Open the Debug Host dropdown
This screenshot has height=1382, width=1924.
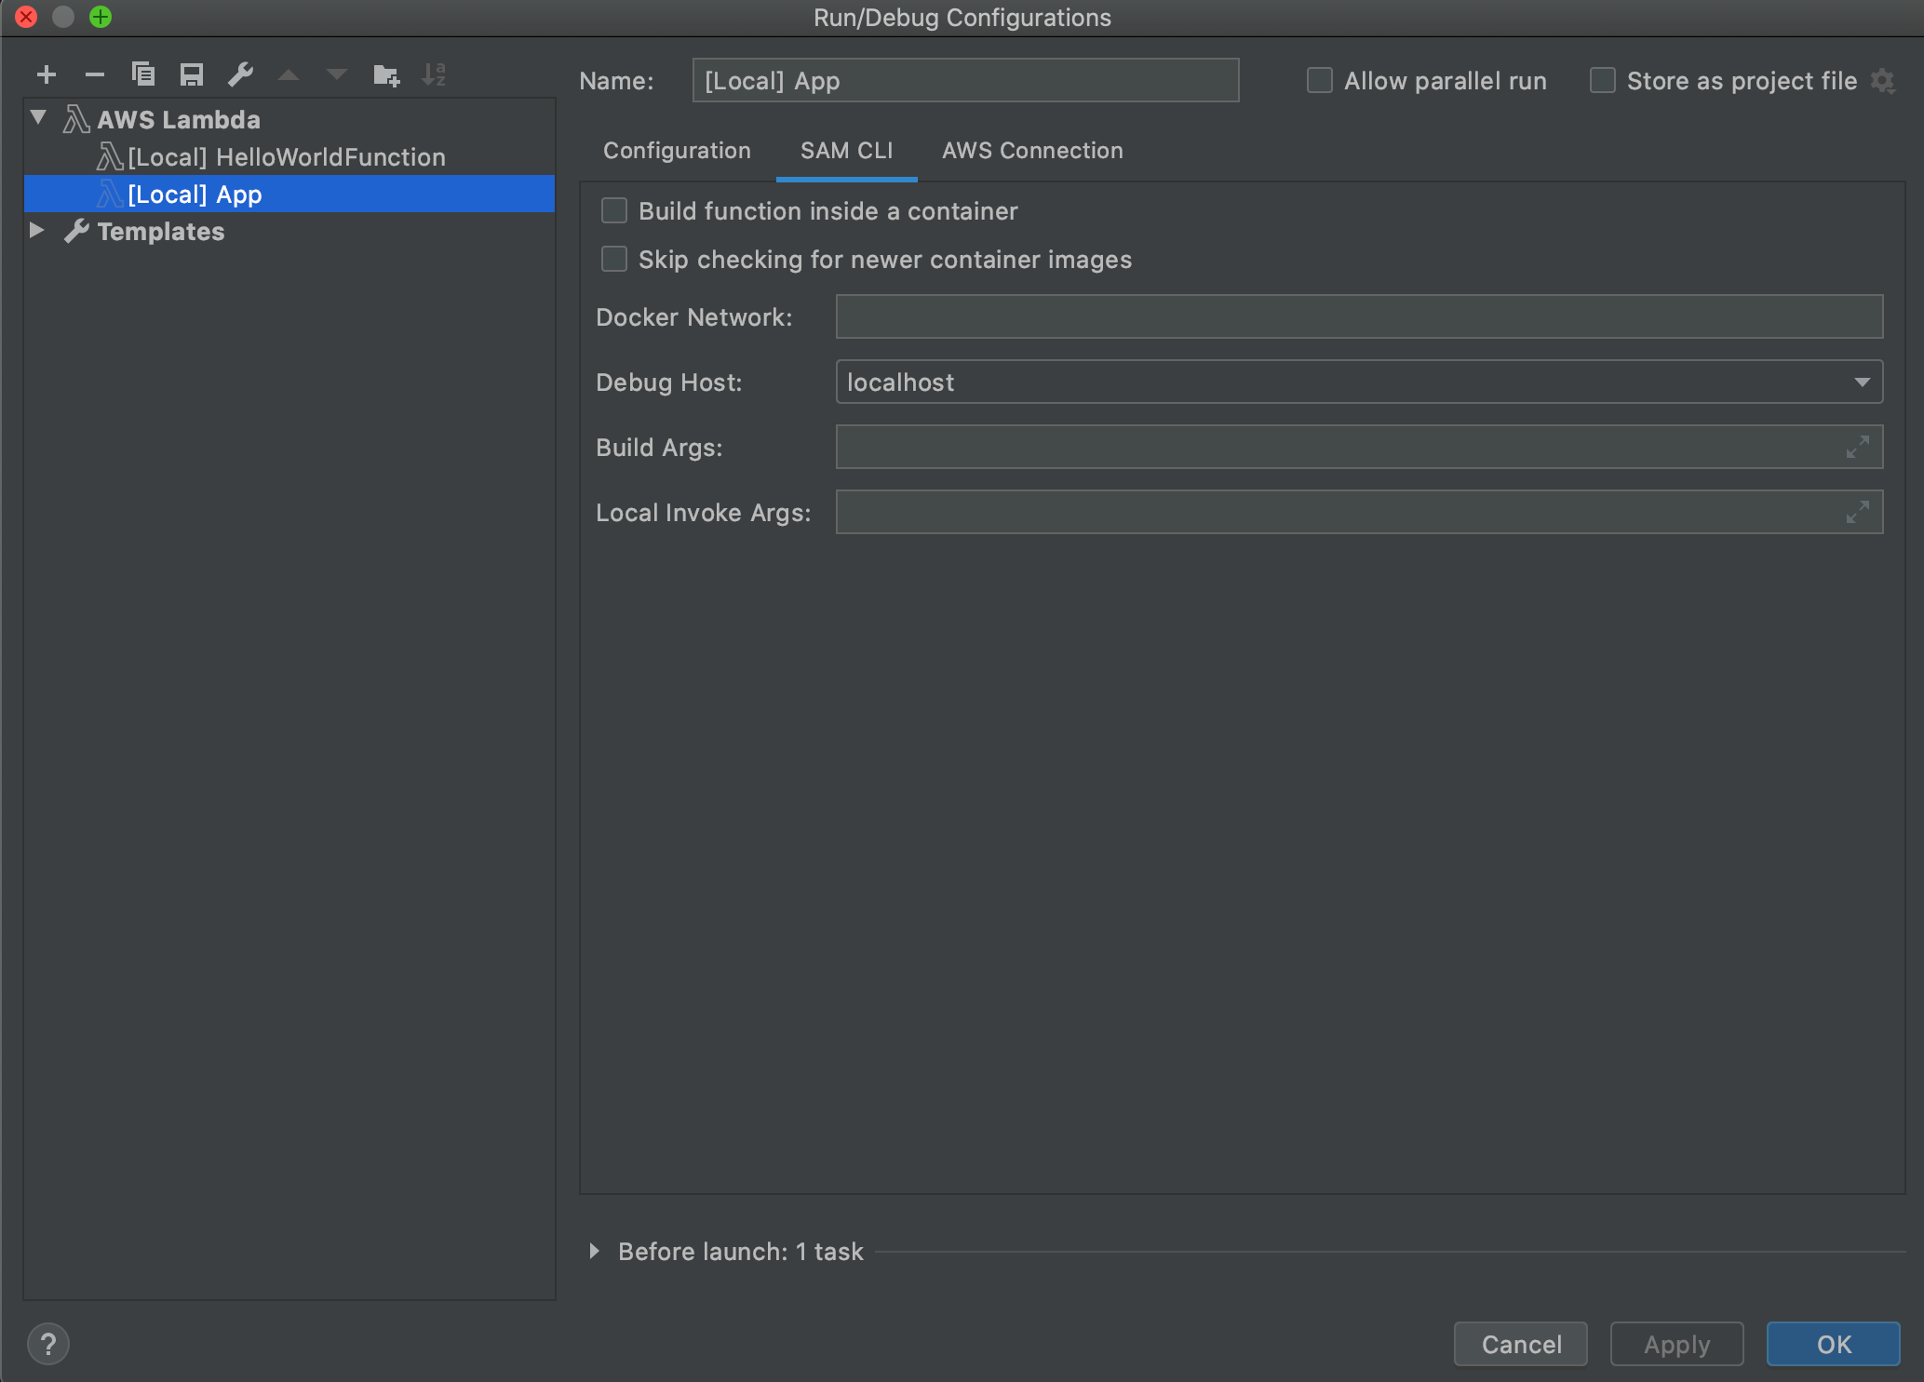(x=1862, y=382)
